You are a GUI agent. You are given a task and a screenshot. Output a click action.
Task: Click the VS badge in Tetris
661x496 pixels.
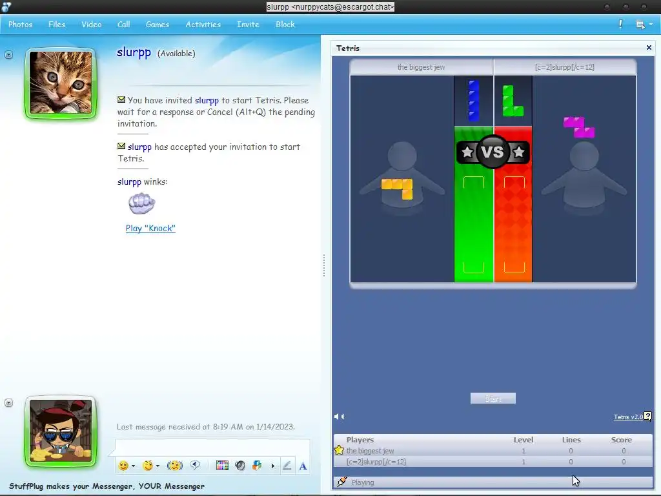coord(493,152)
